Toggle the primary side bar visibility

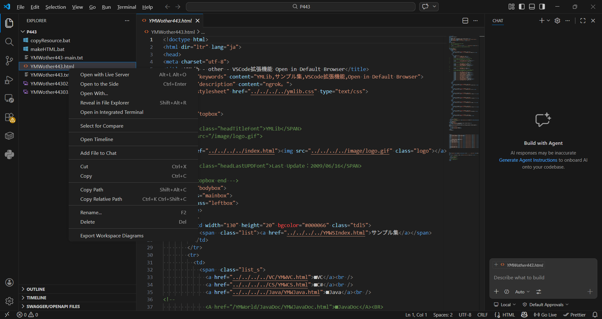(x=522, y=7)
